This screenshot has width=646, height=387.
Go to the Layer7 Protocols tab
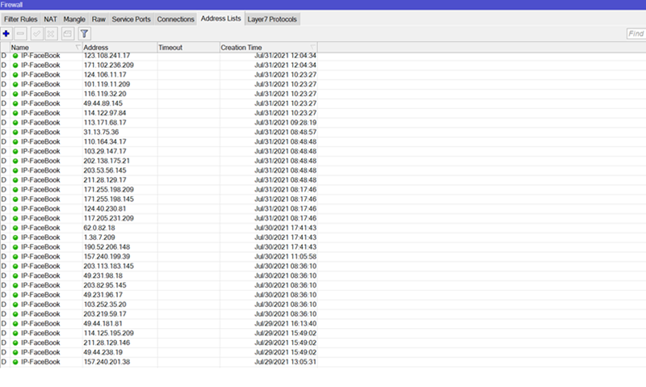pos(271,19)
